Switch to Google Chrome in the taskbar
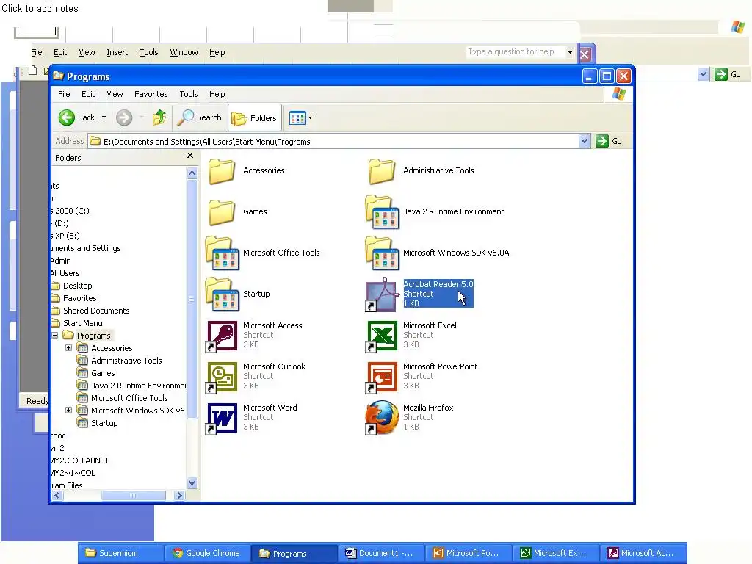 coord(206,553)
